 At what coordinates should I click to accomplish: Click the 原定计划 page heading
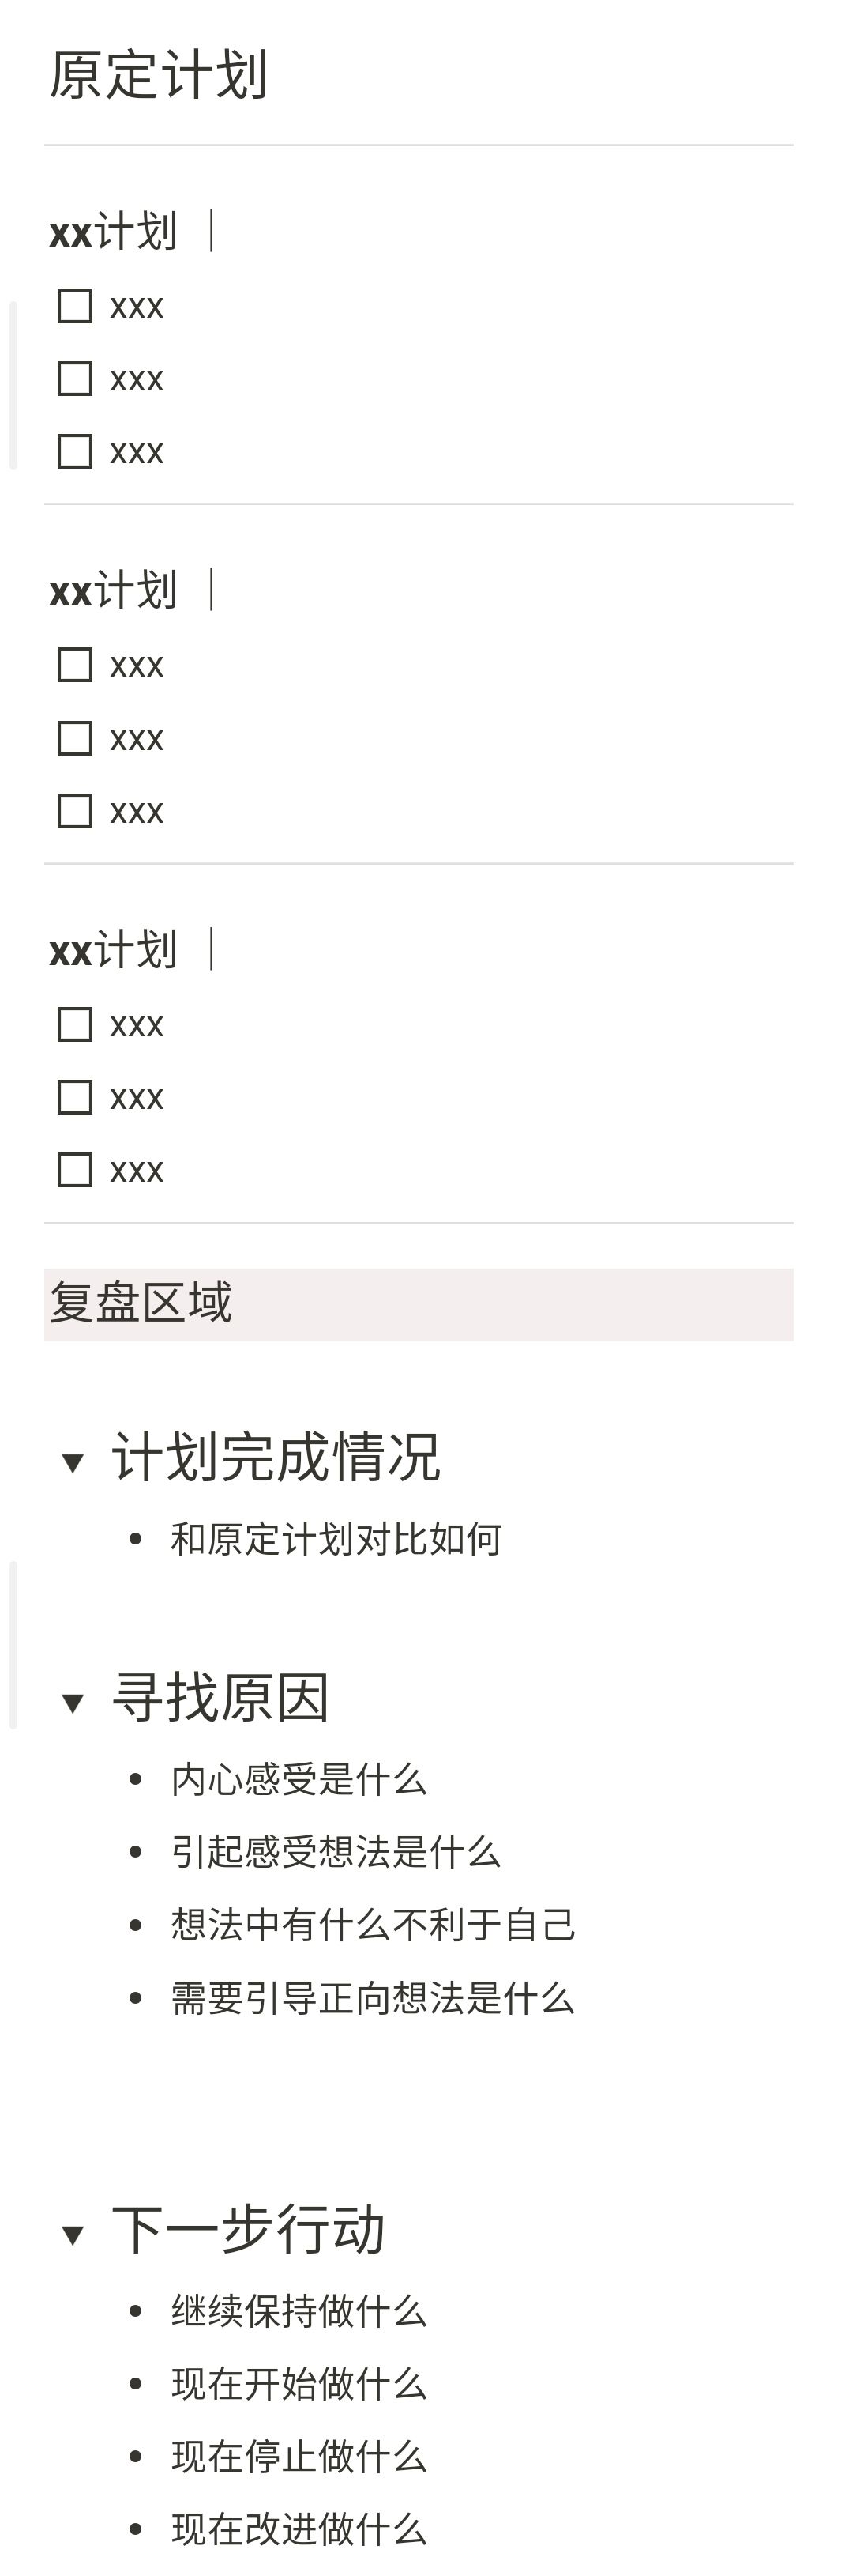(159, 75)
